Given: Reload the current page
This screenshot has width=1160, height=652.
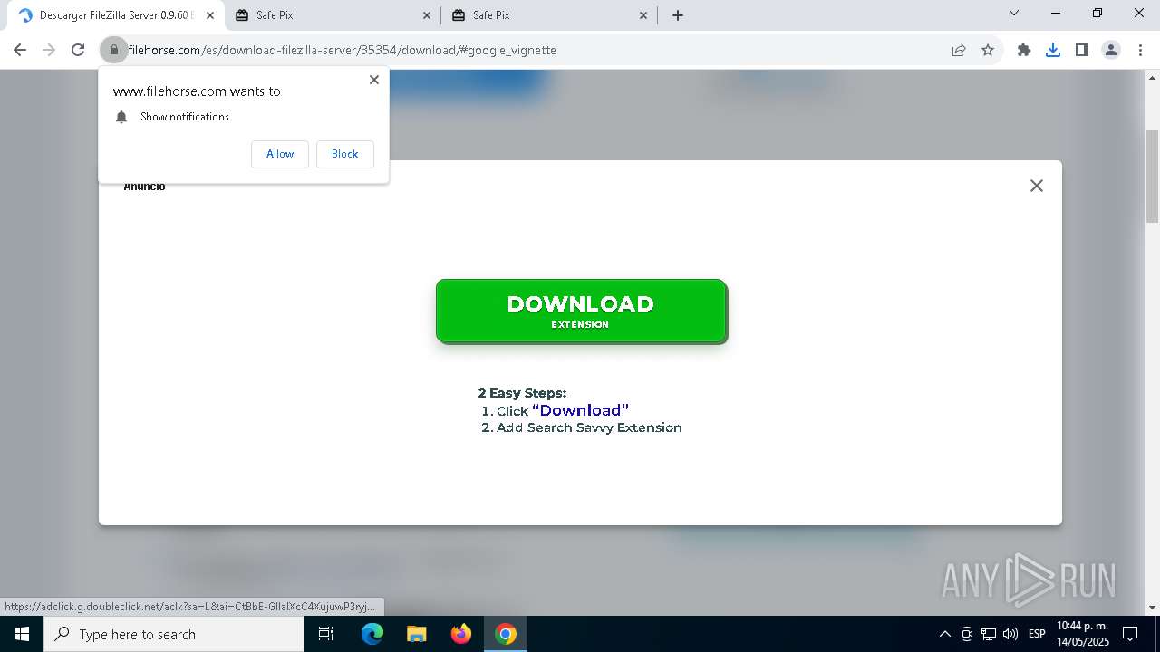Looking at the screenshot, I should [78, 50].
